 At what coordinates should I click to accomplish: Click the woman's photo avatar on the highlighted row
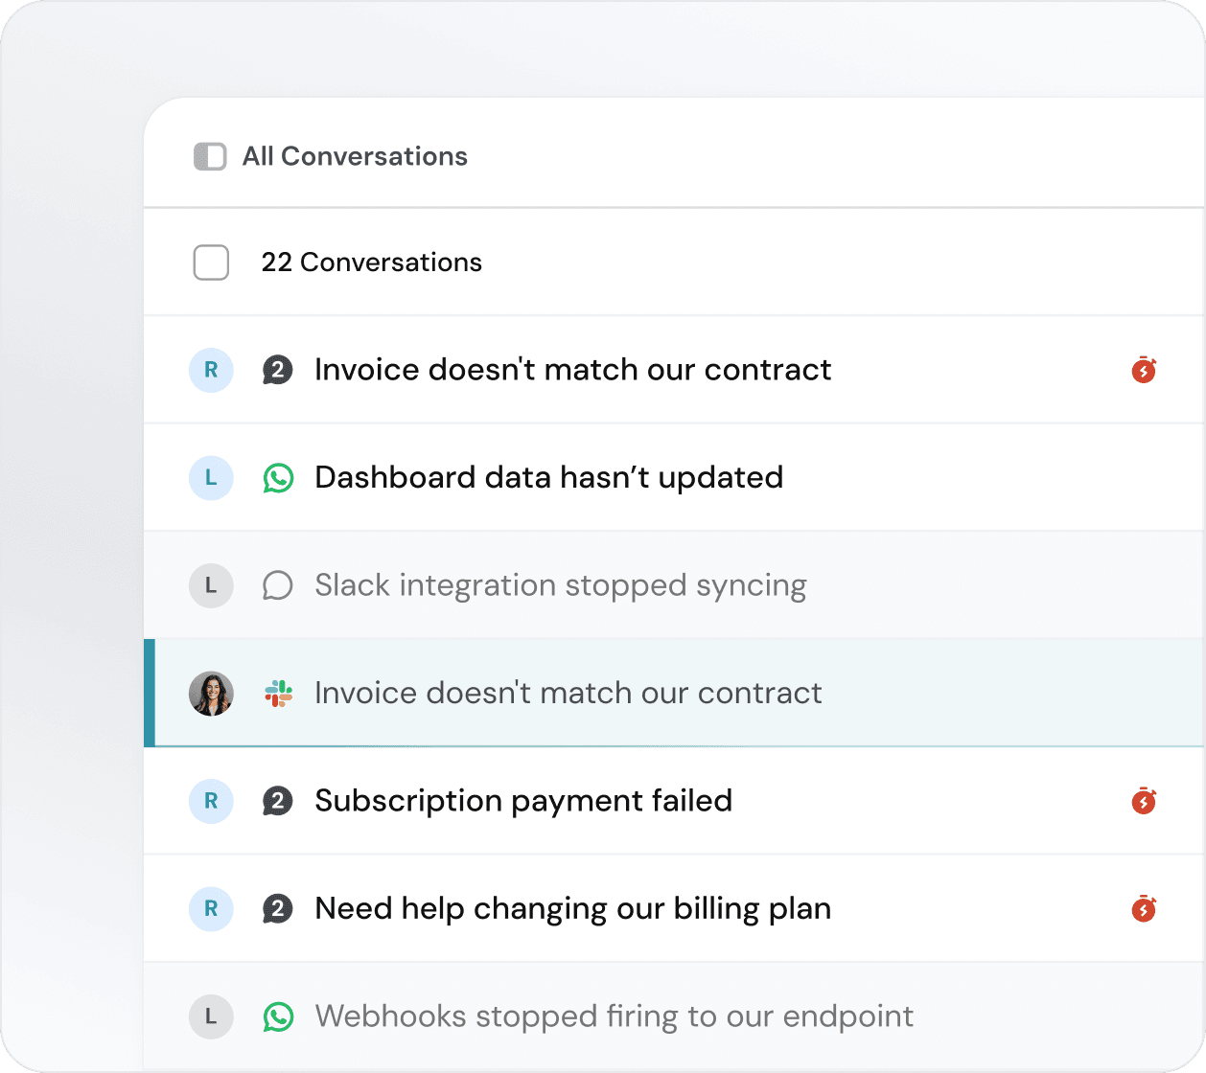211,694
